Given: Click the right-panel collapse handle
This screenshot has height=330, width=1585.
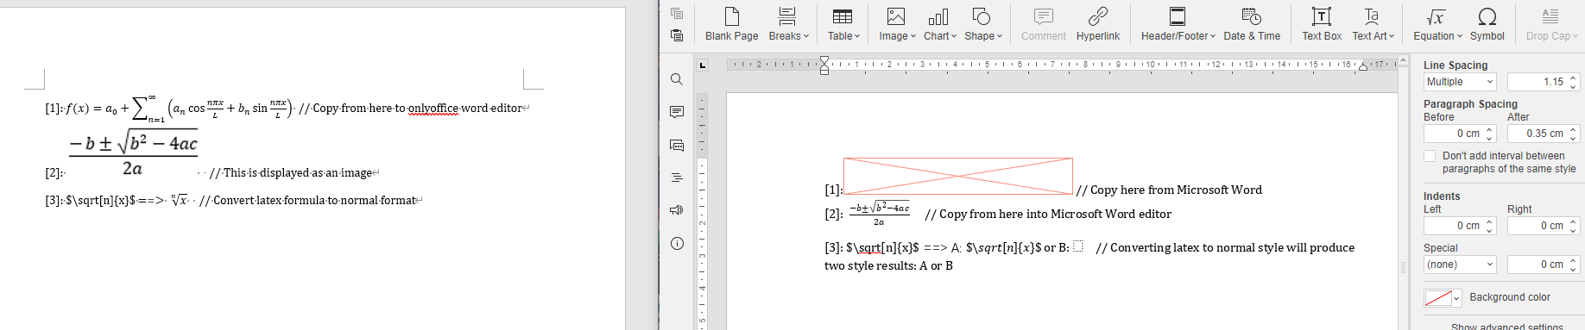Looking at the screenshot, I should tap(1403, 268).
